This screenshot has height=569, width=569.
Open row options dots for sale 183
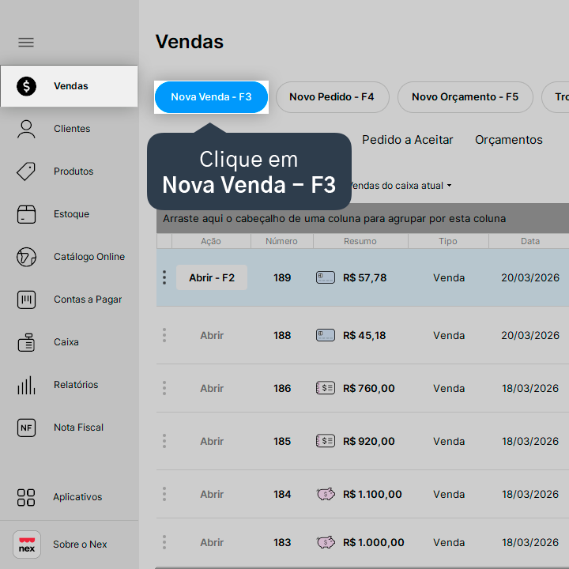pyautogui.click(x=164, y=542)
